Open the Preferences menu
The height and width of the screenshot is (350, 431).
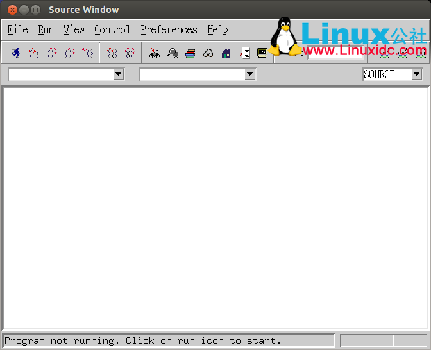pyautogui.click(x=169, y=29)
